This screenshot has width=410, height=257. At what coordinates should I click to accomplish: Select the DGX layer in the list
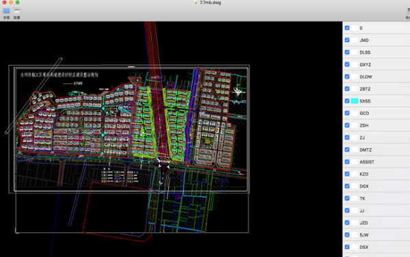(x=377, y=186)
